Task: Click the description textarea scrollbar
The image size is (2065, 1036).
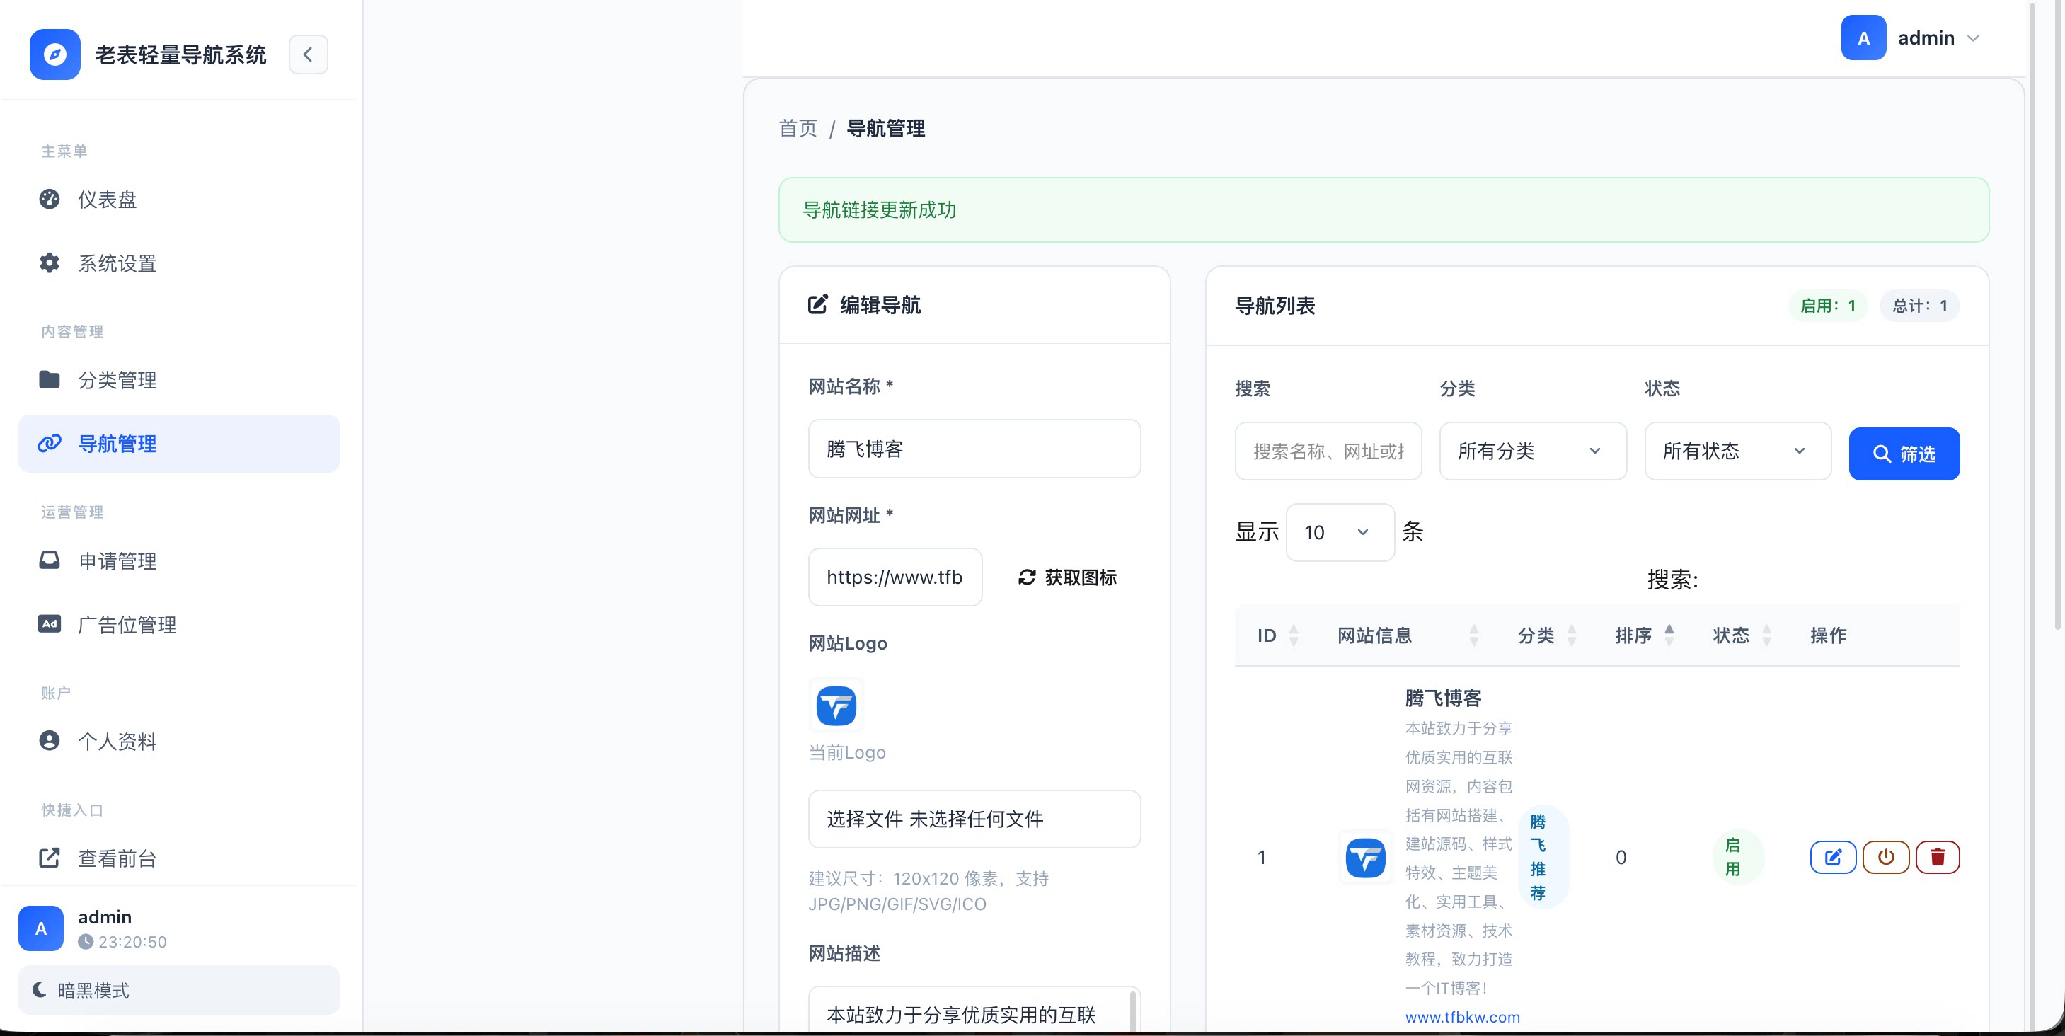Action: (x=1133, y=1012)
